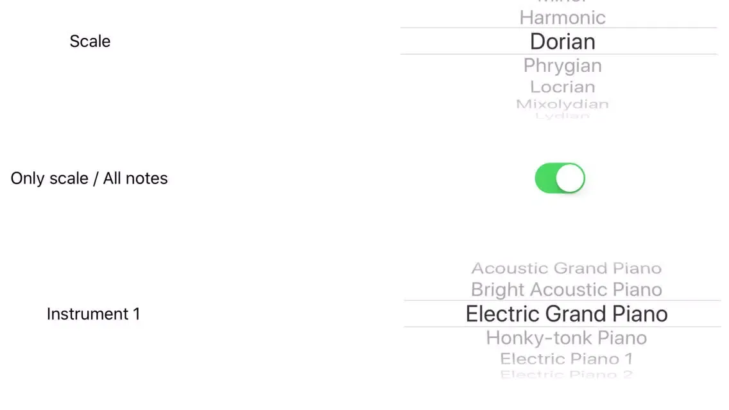The width and height of the screenshot is (729, 410).
Task: Turn off the Only scale / All notes switch
Action: 560,178
